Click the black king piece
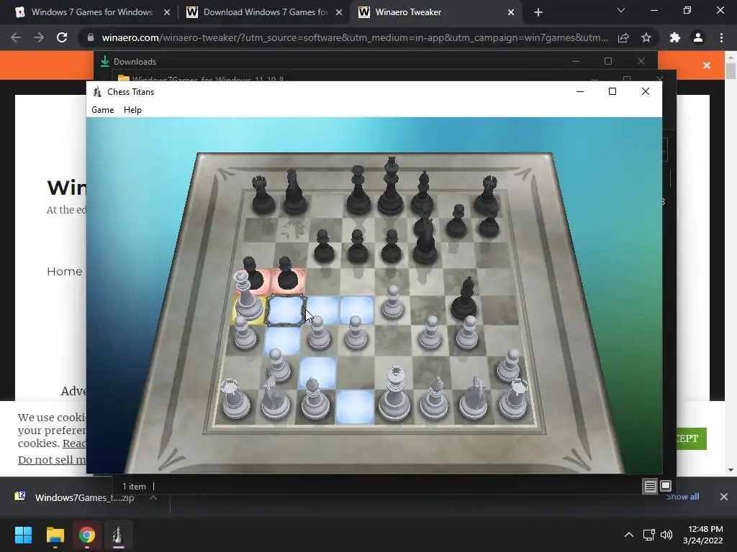Screen dimensions: 737x552 pyautogui.click(x=391, y=188)
